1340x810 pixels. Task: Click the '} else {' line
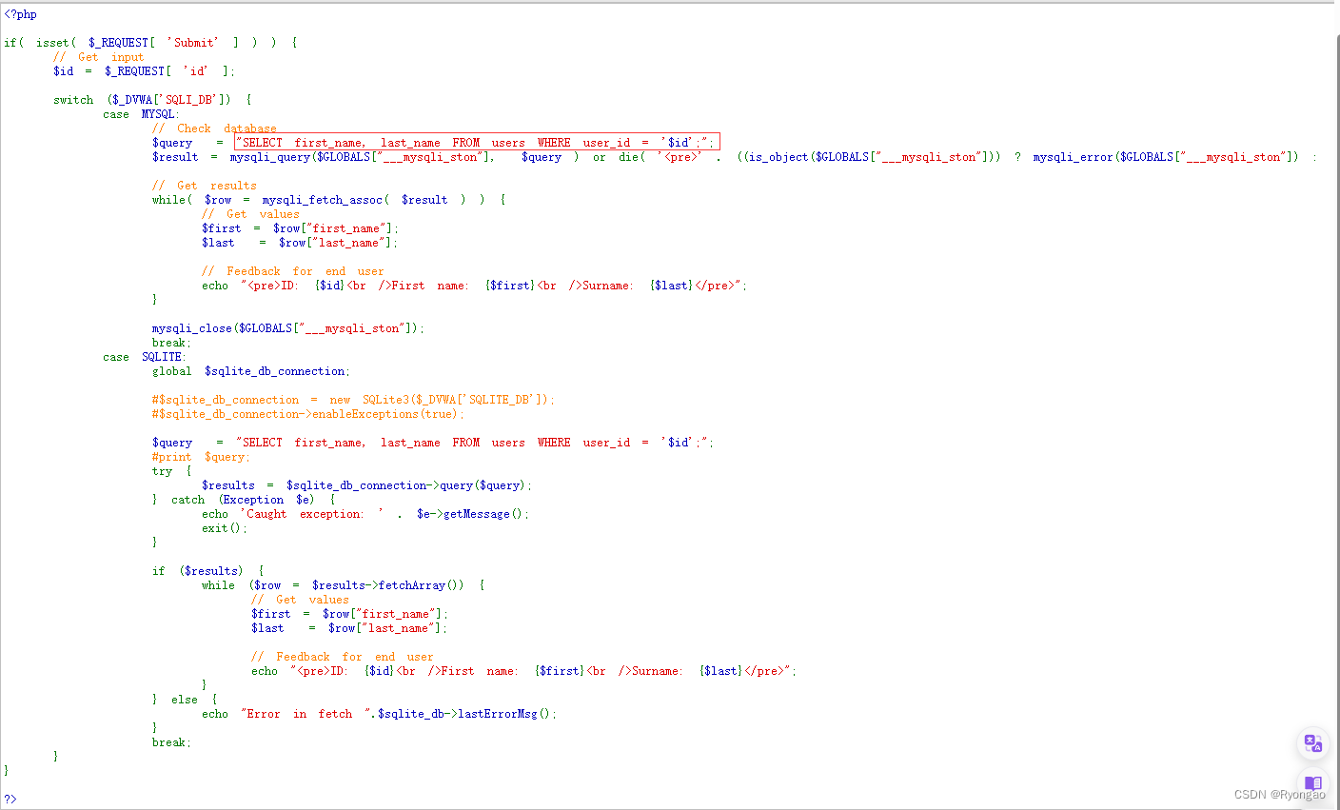[x=185, y=700]
